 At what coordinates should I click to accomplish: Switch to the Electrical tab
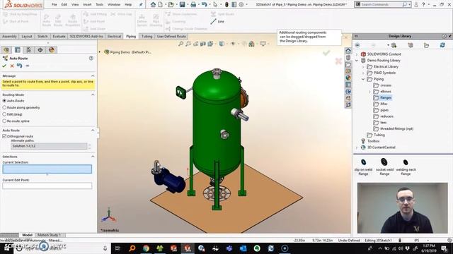coord(114,36)
